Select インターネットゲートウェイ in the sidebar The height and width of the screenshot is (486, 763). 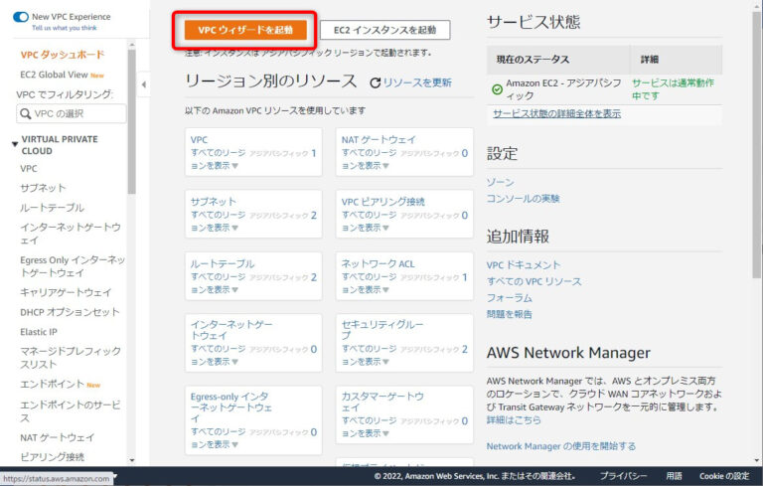tap(71, 234)
